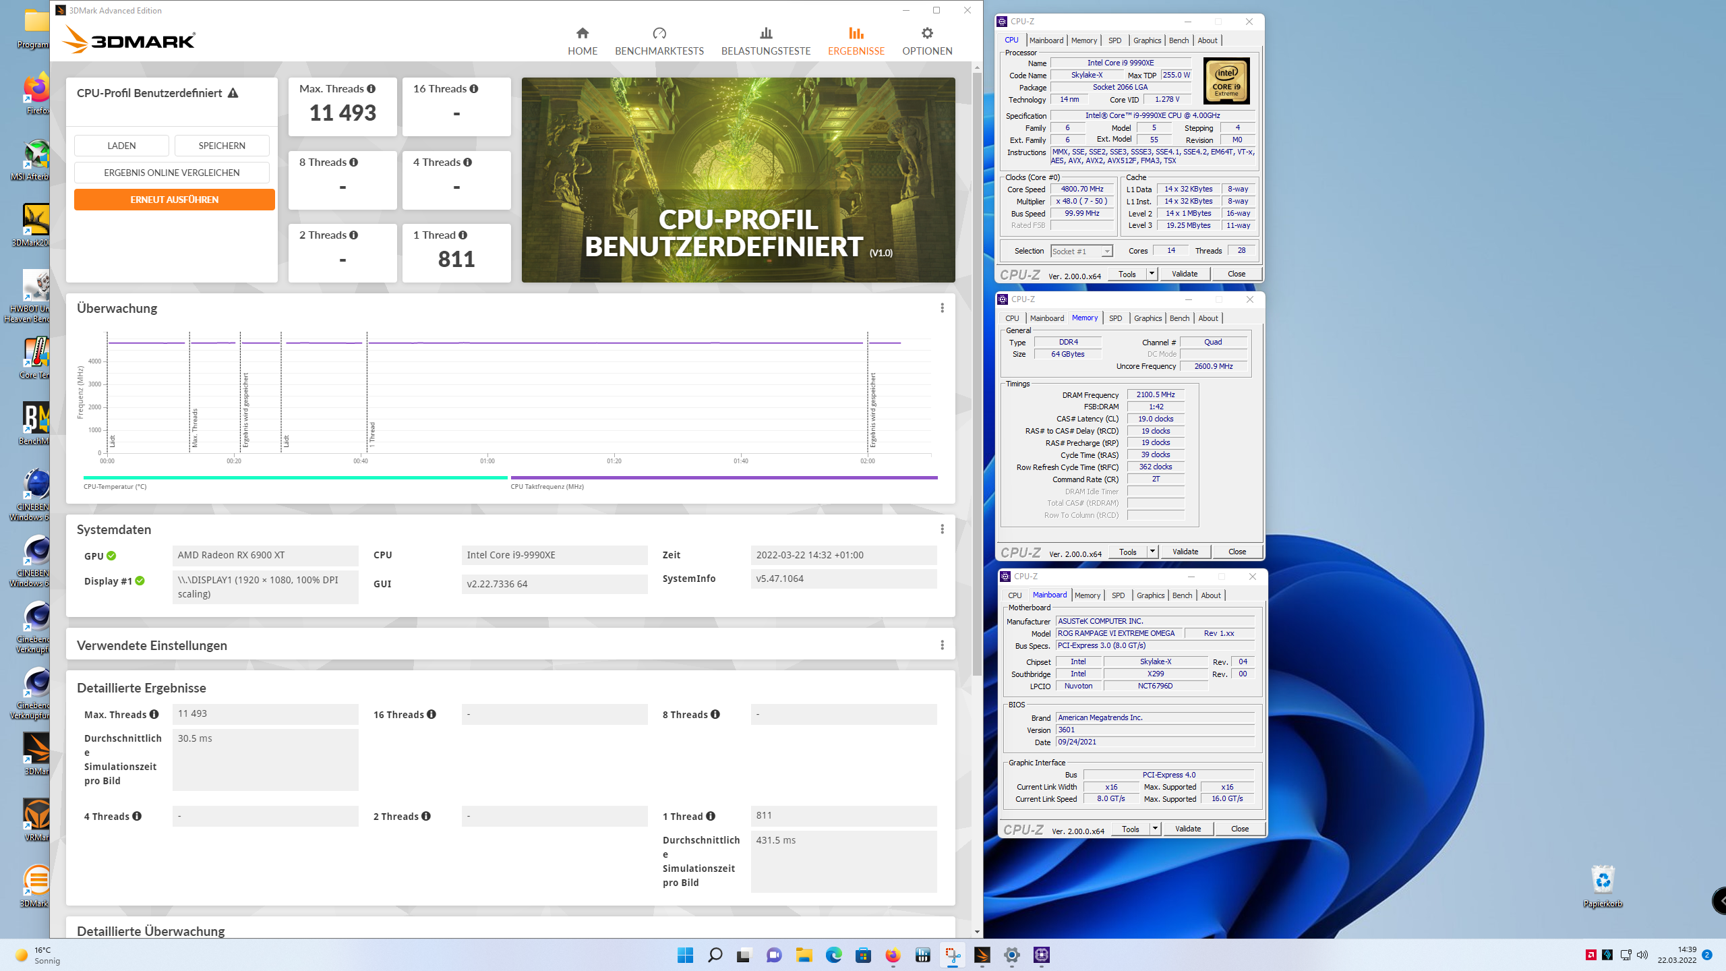This screenshot has height=971, width=1726.
Task: Open File Explorer from taskbar
Action: tap(804, 955)
